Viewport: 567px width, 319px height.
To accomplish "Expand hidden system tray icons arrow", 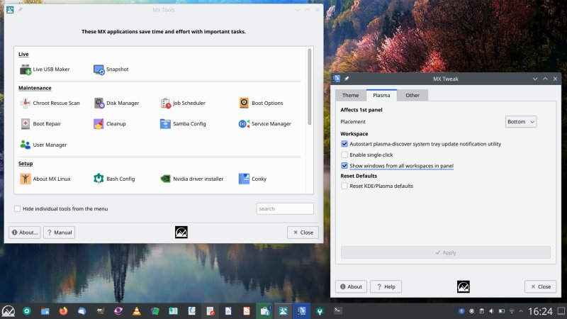I will point(521,311).
